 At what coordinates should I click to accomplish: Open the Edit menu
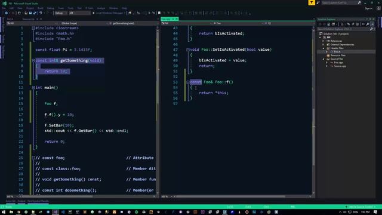coord(11,8)
